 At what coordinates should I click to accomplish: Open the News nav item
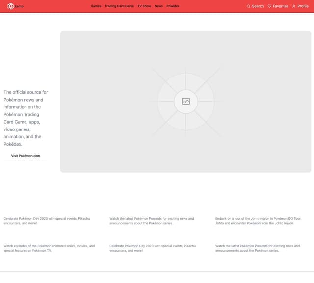[x=158, y=6]
